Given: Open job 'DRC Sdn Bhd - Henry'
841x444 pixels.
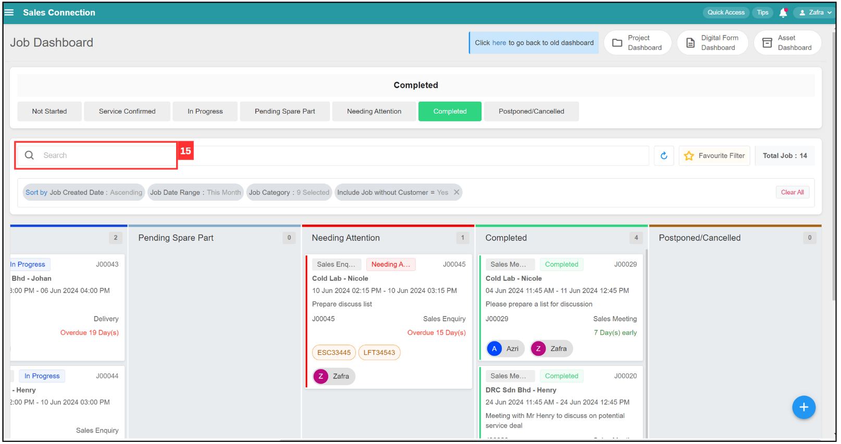Looking at the screenshot, I should tap(521, 390).
